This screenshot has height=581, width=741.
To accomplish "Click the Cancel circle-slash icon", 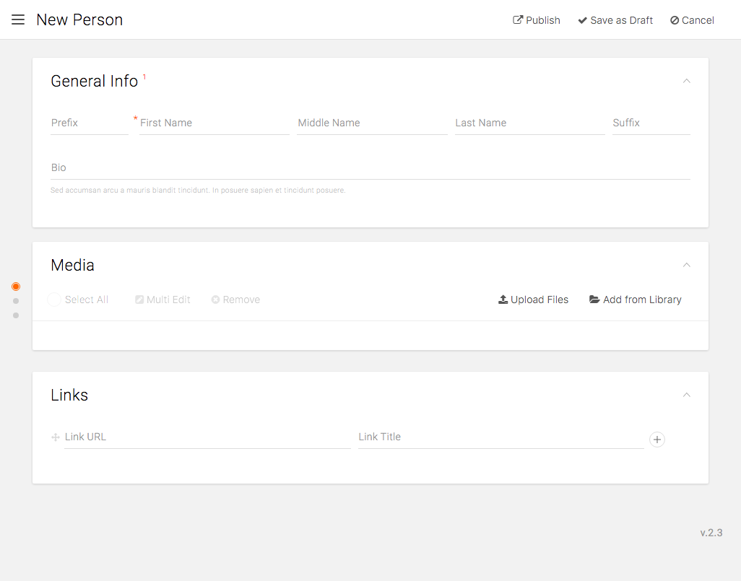I will tap(675, 20).
